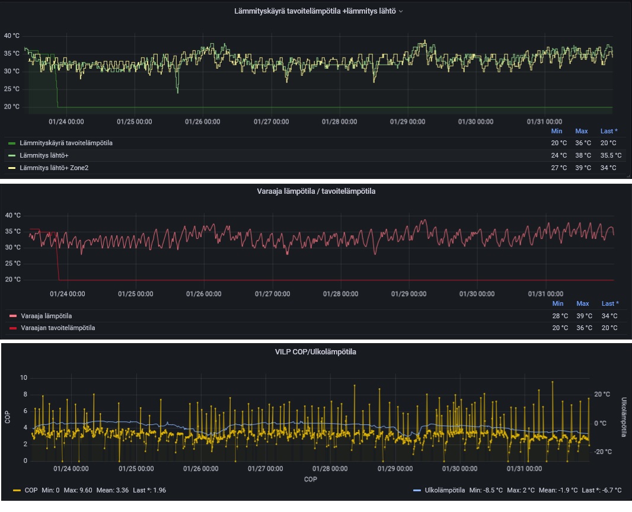This screenshot has height=512, width=632.
Task: Sort Varaaja panel legend by Max column
Action: 583,303
